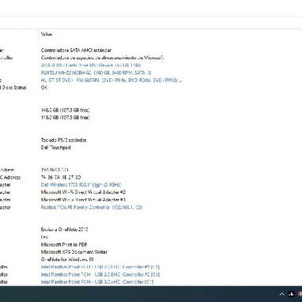This screenshot has width=302, height=302.
Task: Show hidden system tray icons chevron
Action: pos(281,294)
